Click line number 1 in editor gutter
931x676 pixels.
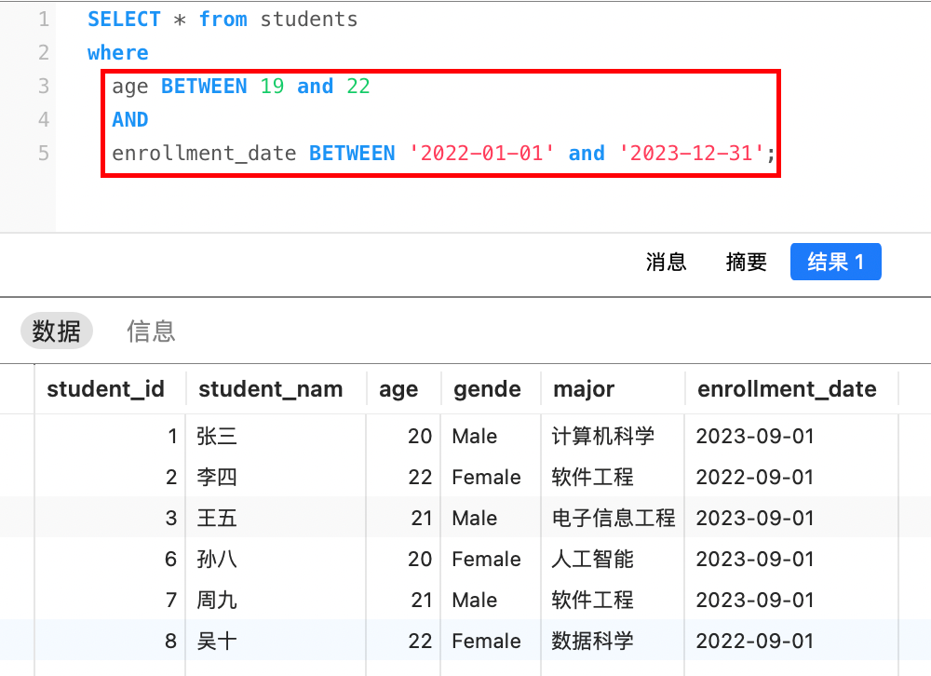point(44,20)
